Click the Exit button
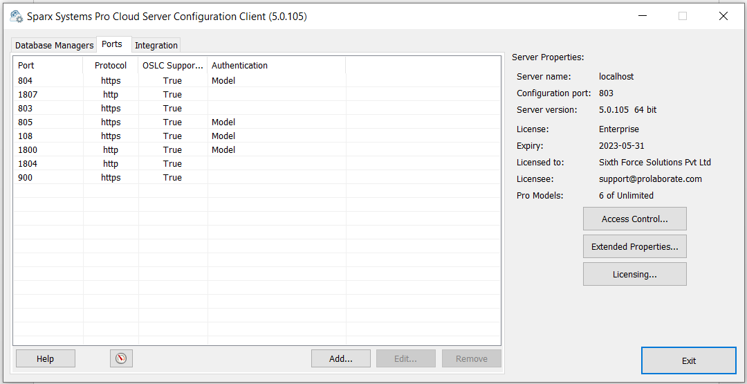This screenshot has height=384, width=747. tap(689, 360)
